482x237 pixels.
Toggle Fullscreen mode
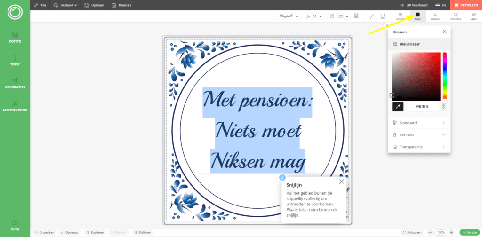pyautogui.click(x=412, y=232)
